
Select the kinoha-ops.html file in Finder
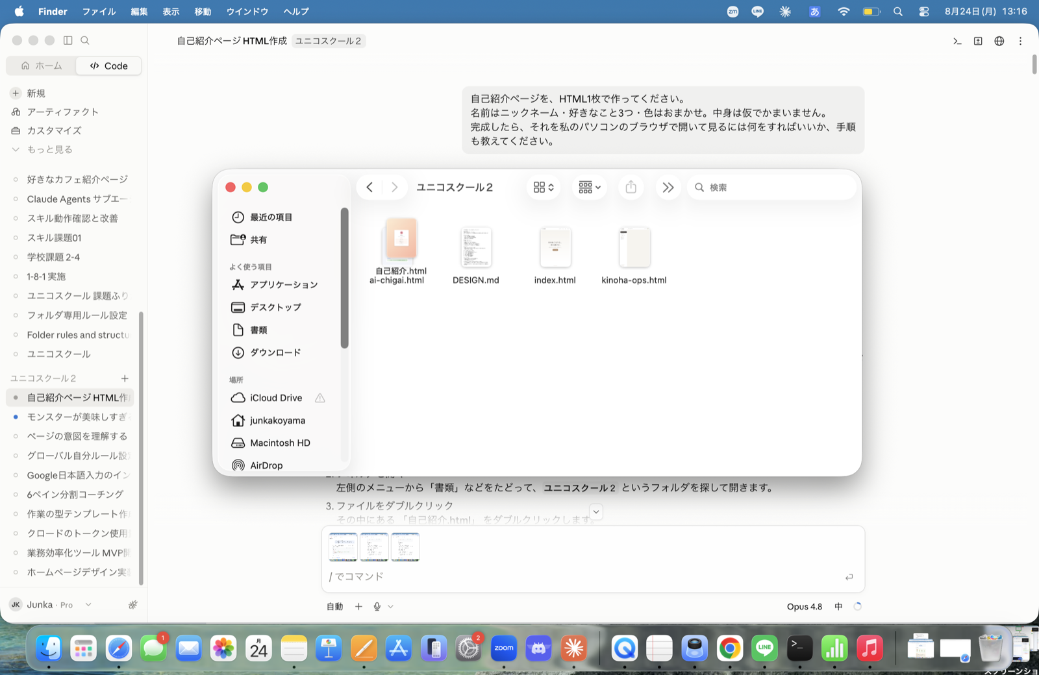634,256
